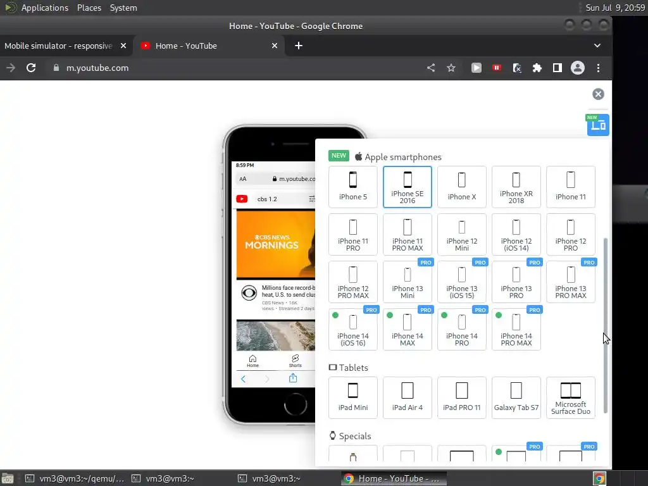Open the System menu
Image resolution: width=648 pixels, height=486 pixels.
pos(123,8)
